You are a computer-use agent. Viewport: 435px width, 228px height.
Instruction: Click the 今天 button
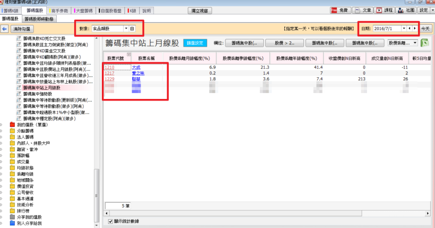(x=425, y=29)
